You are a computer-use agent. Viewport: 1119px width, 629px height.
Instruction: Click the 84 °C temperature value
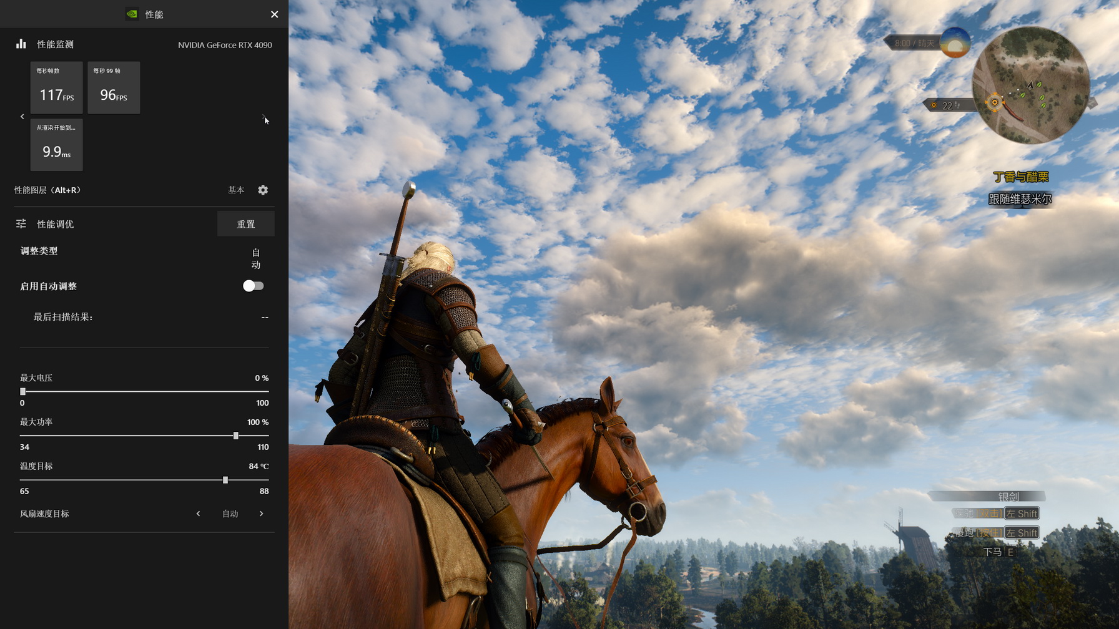click(259, 466)
